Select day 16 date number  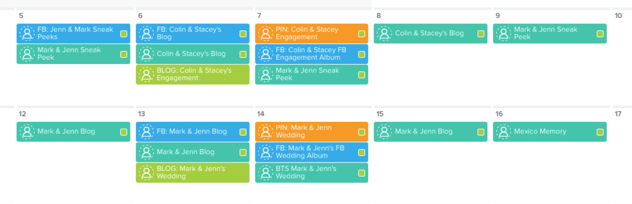pos(499,114)
